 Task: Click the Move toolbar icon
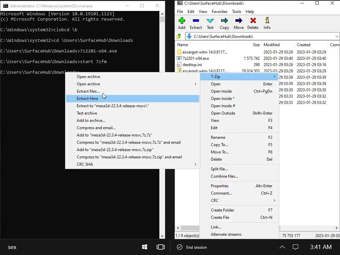pos(239,21)
